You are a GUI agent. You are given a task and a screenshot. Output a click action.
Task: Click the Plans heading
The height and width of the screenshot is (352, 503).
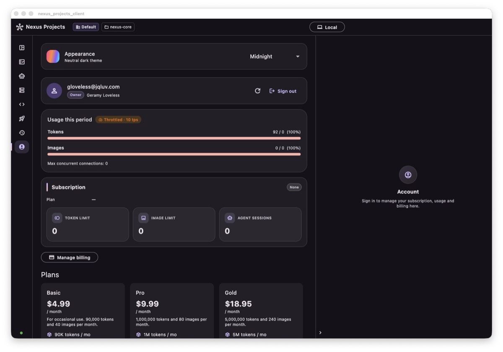50,275
